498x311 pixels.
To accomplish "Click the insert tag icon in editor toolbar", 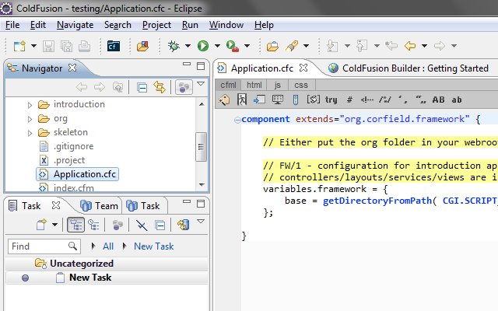I will tap(224, 100).
